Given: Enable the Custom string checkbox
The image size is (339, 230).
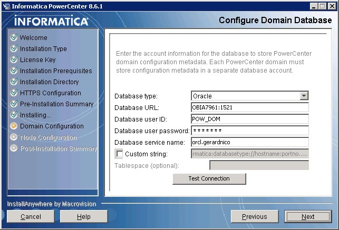Looking at the screenshot, I should coord(119,154).
